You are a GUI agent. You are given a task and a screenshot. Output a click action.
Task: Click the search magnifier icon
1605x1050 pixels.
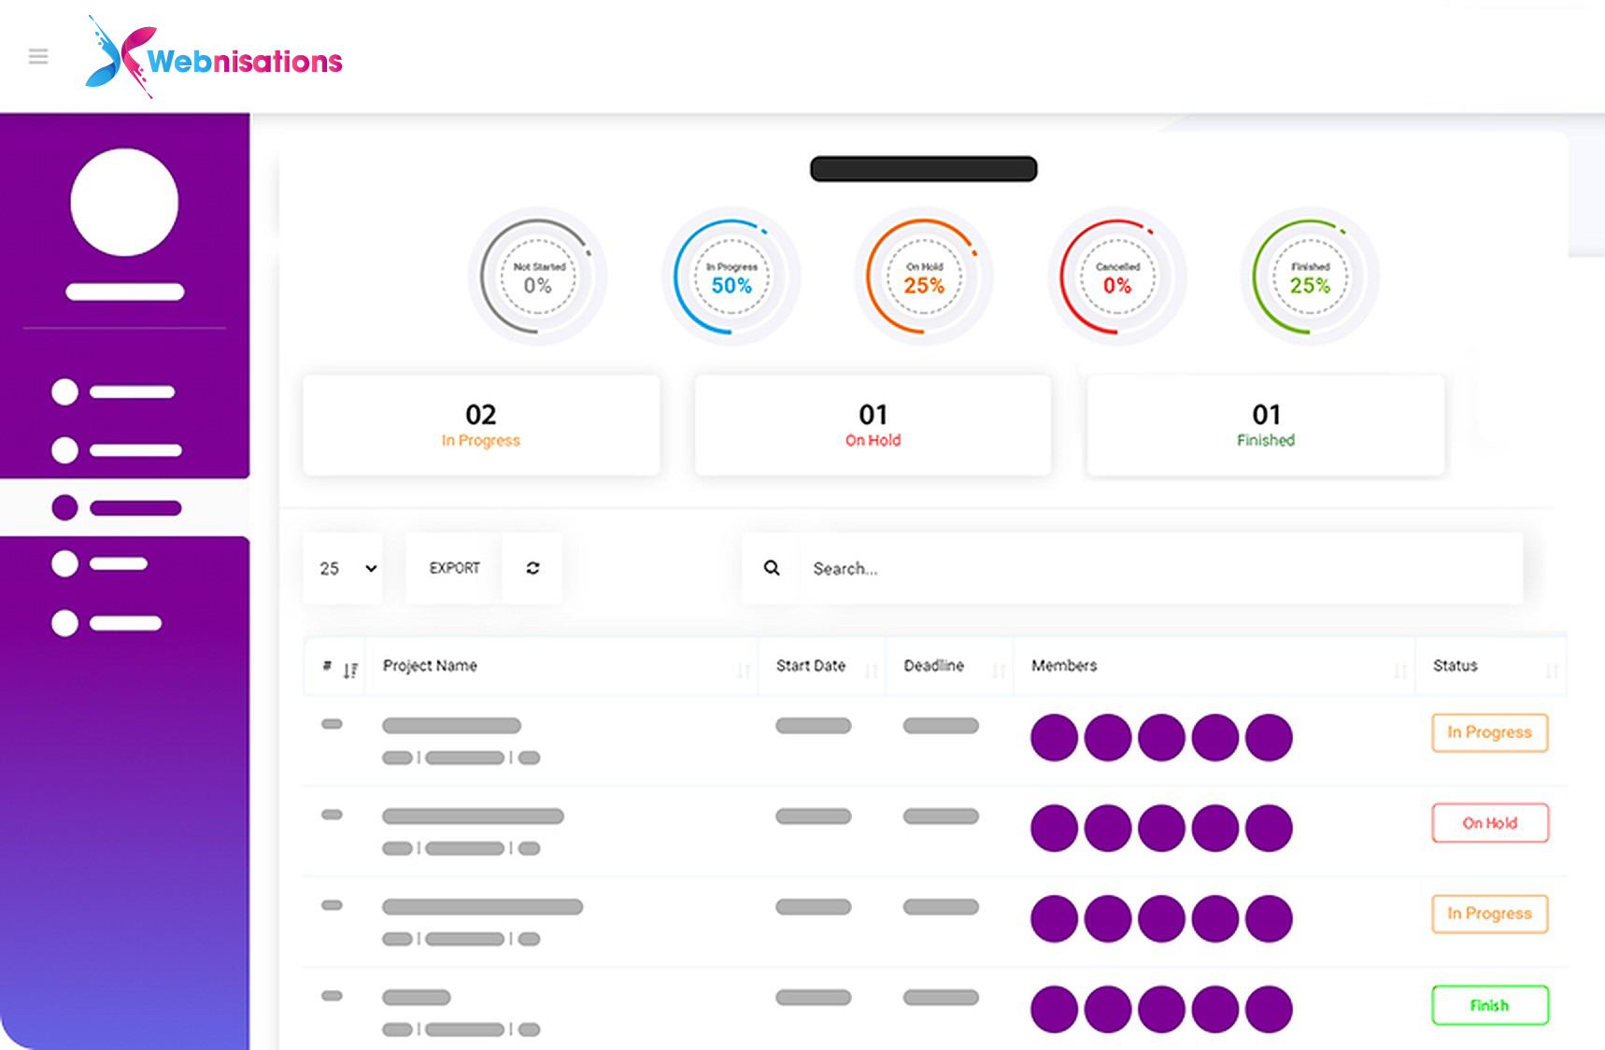click(772, 568)
